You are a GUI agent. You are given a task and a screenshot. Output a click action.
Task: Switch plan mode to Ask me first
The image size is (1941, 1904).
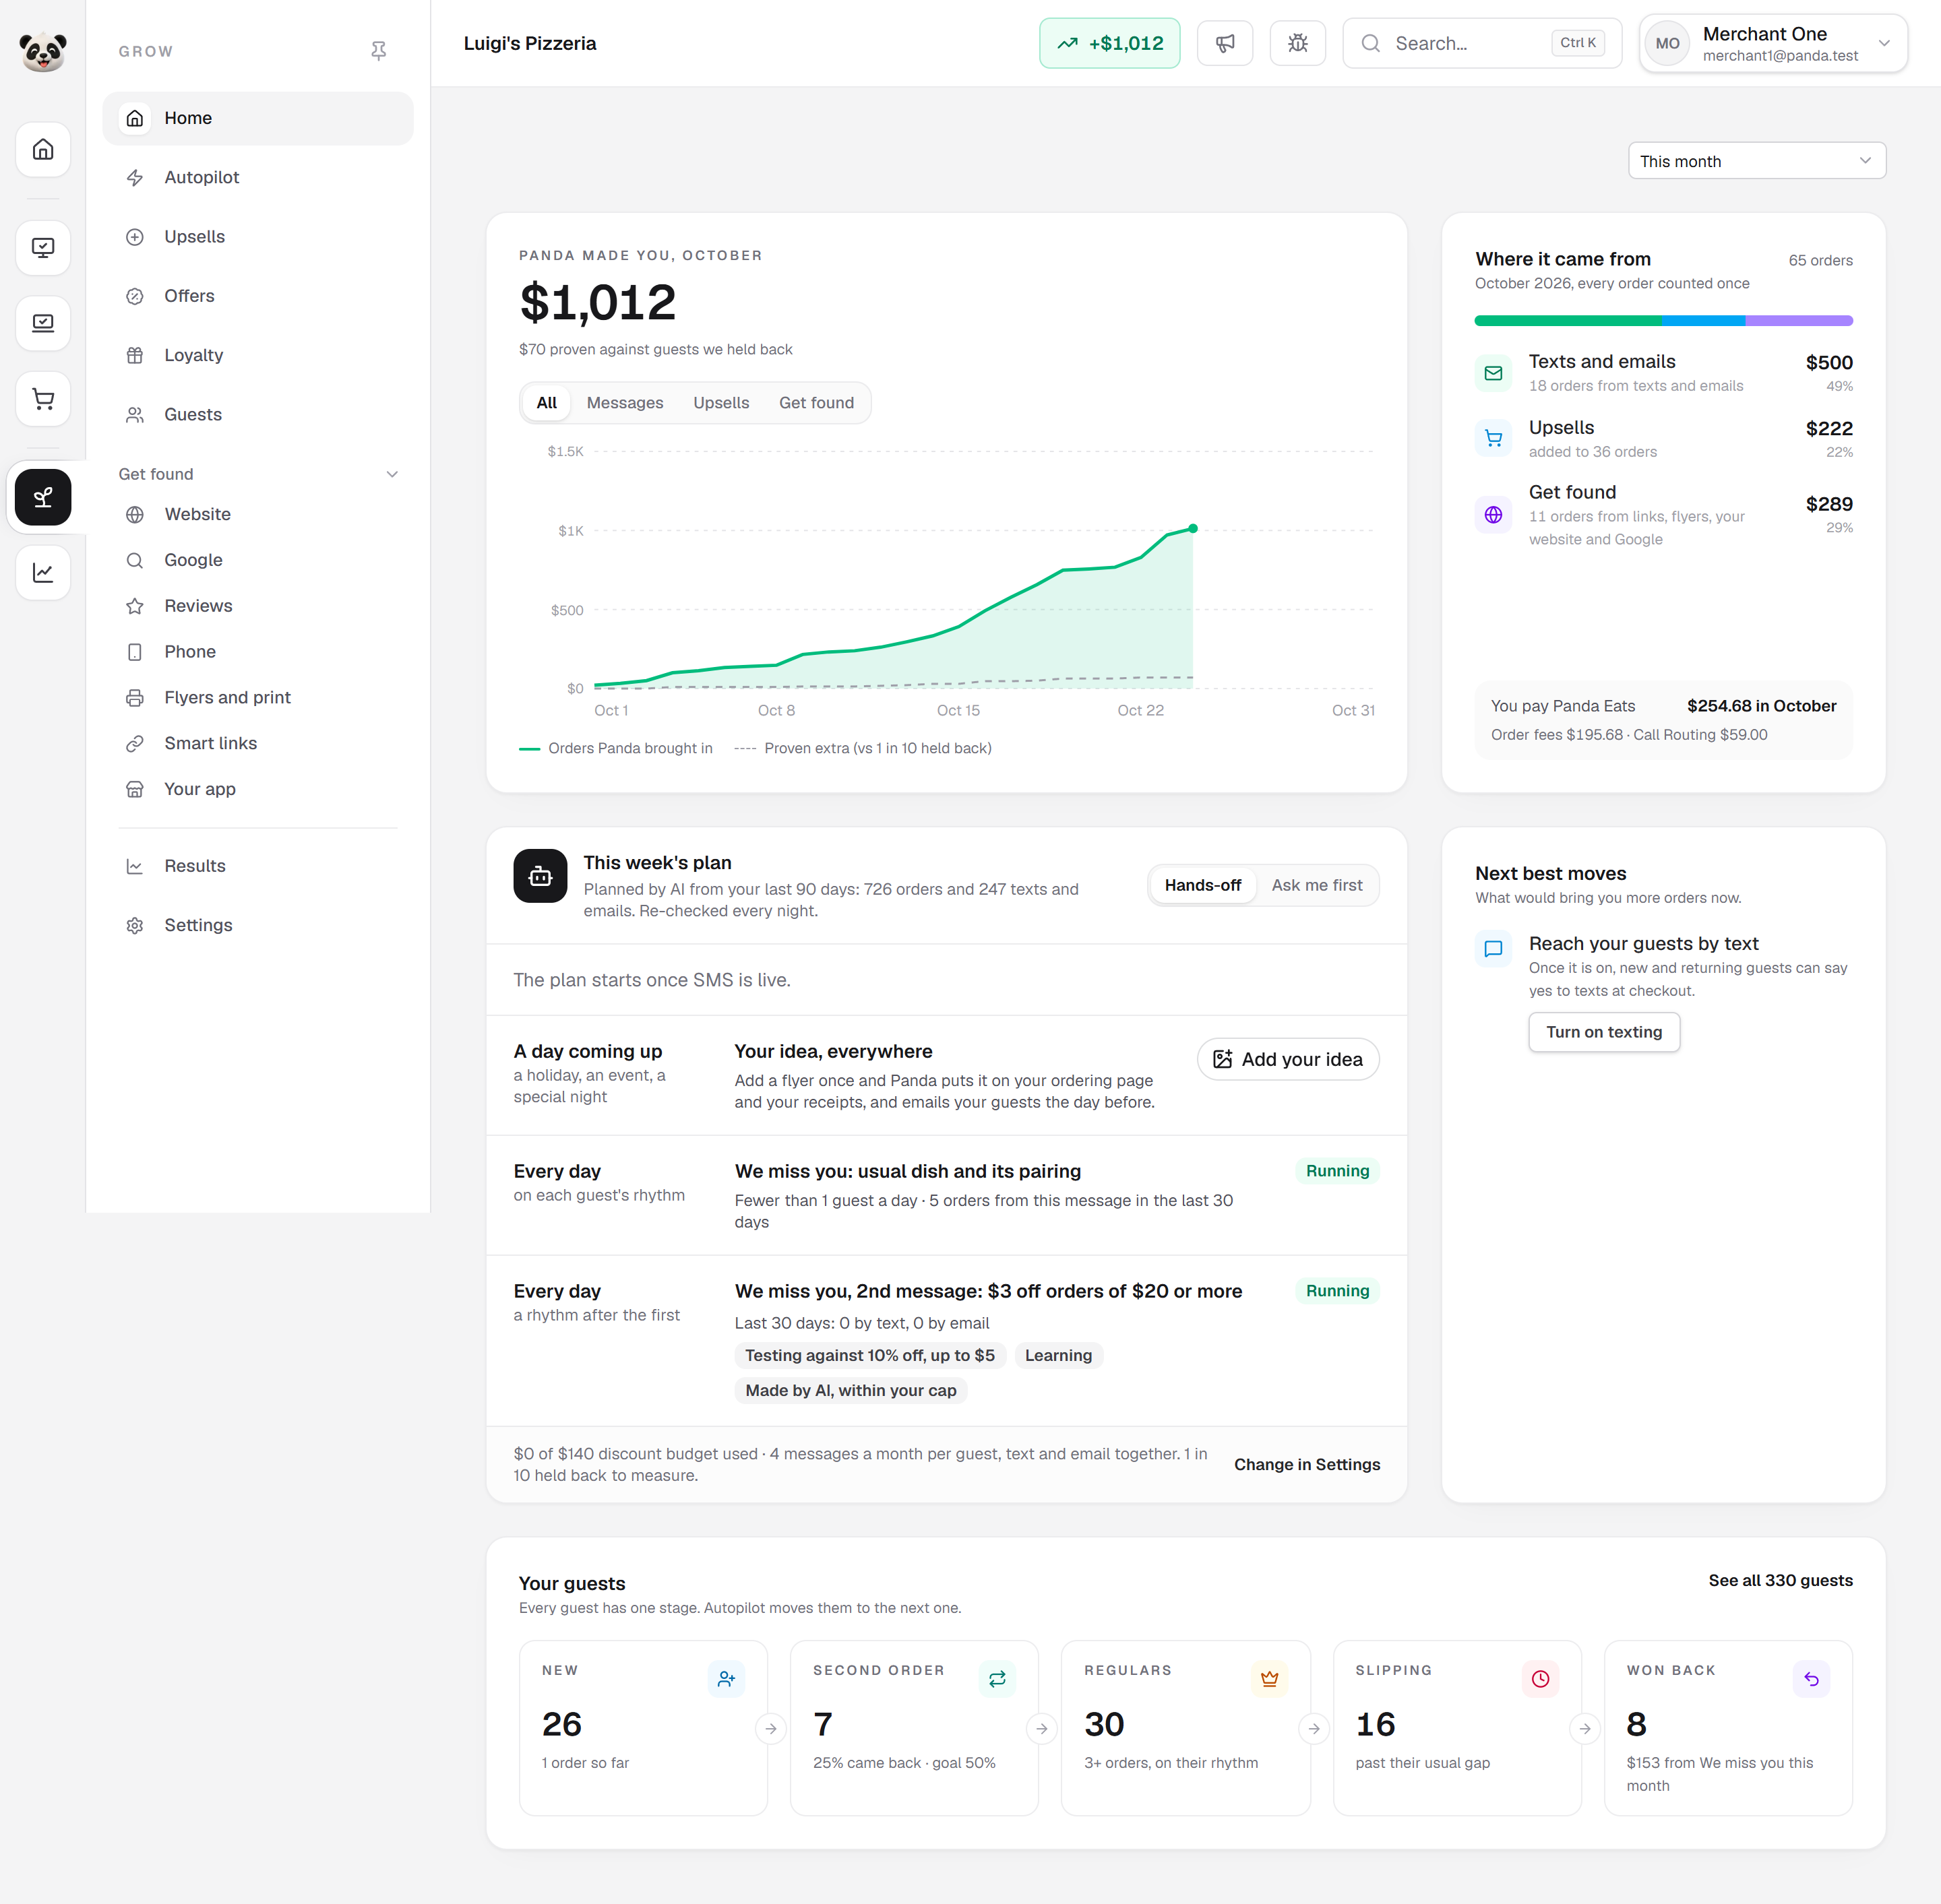pos(1317,885)
